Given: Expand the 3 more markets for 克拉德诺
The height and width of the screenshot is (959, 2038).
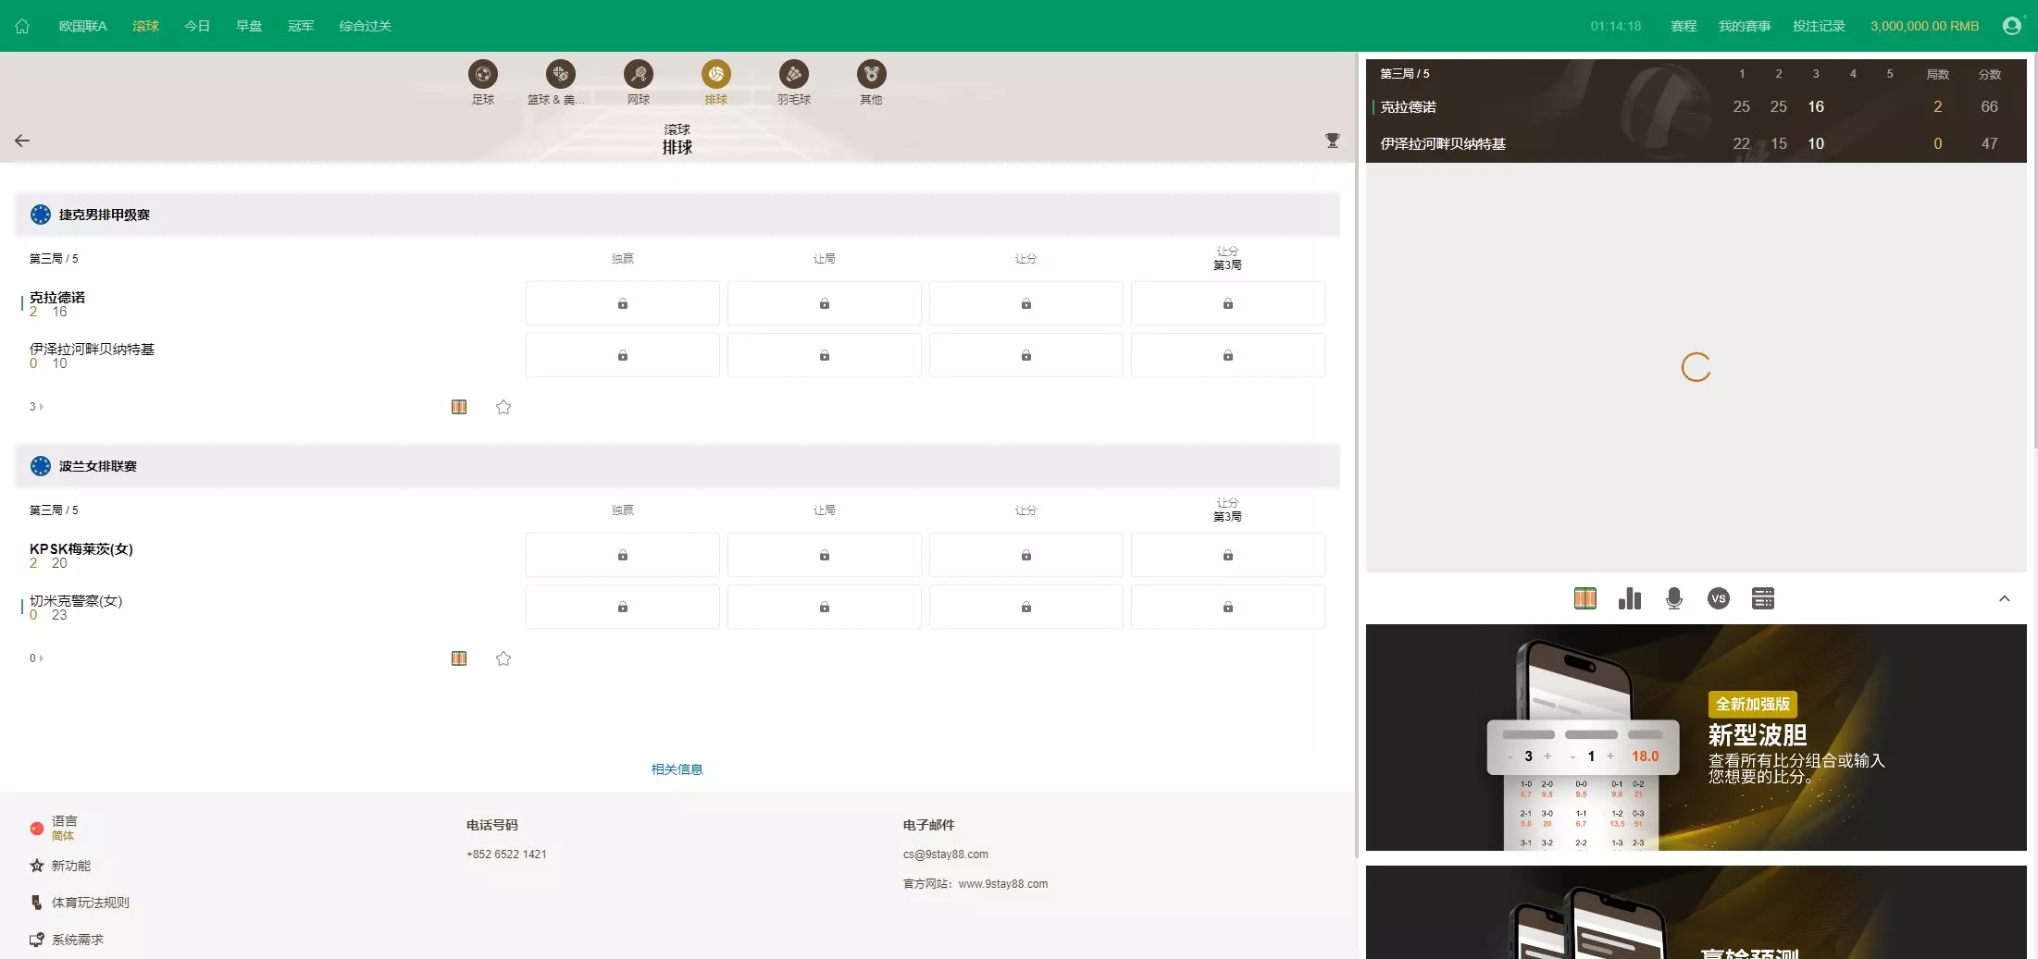Looking at the screenshot, I should tap(36, 407).
